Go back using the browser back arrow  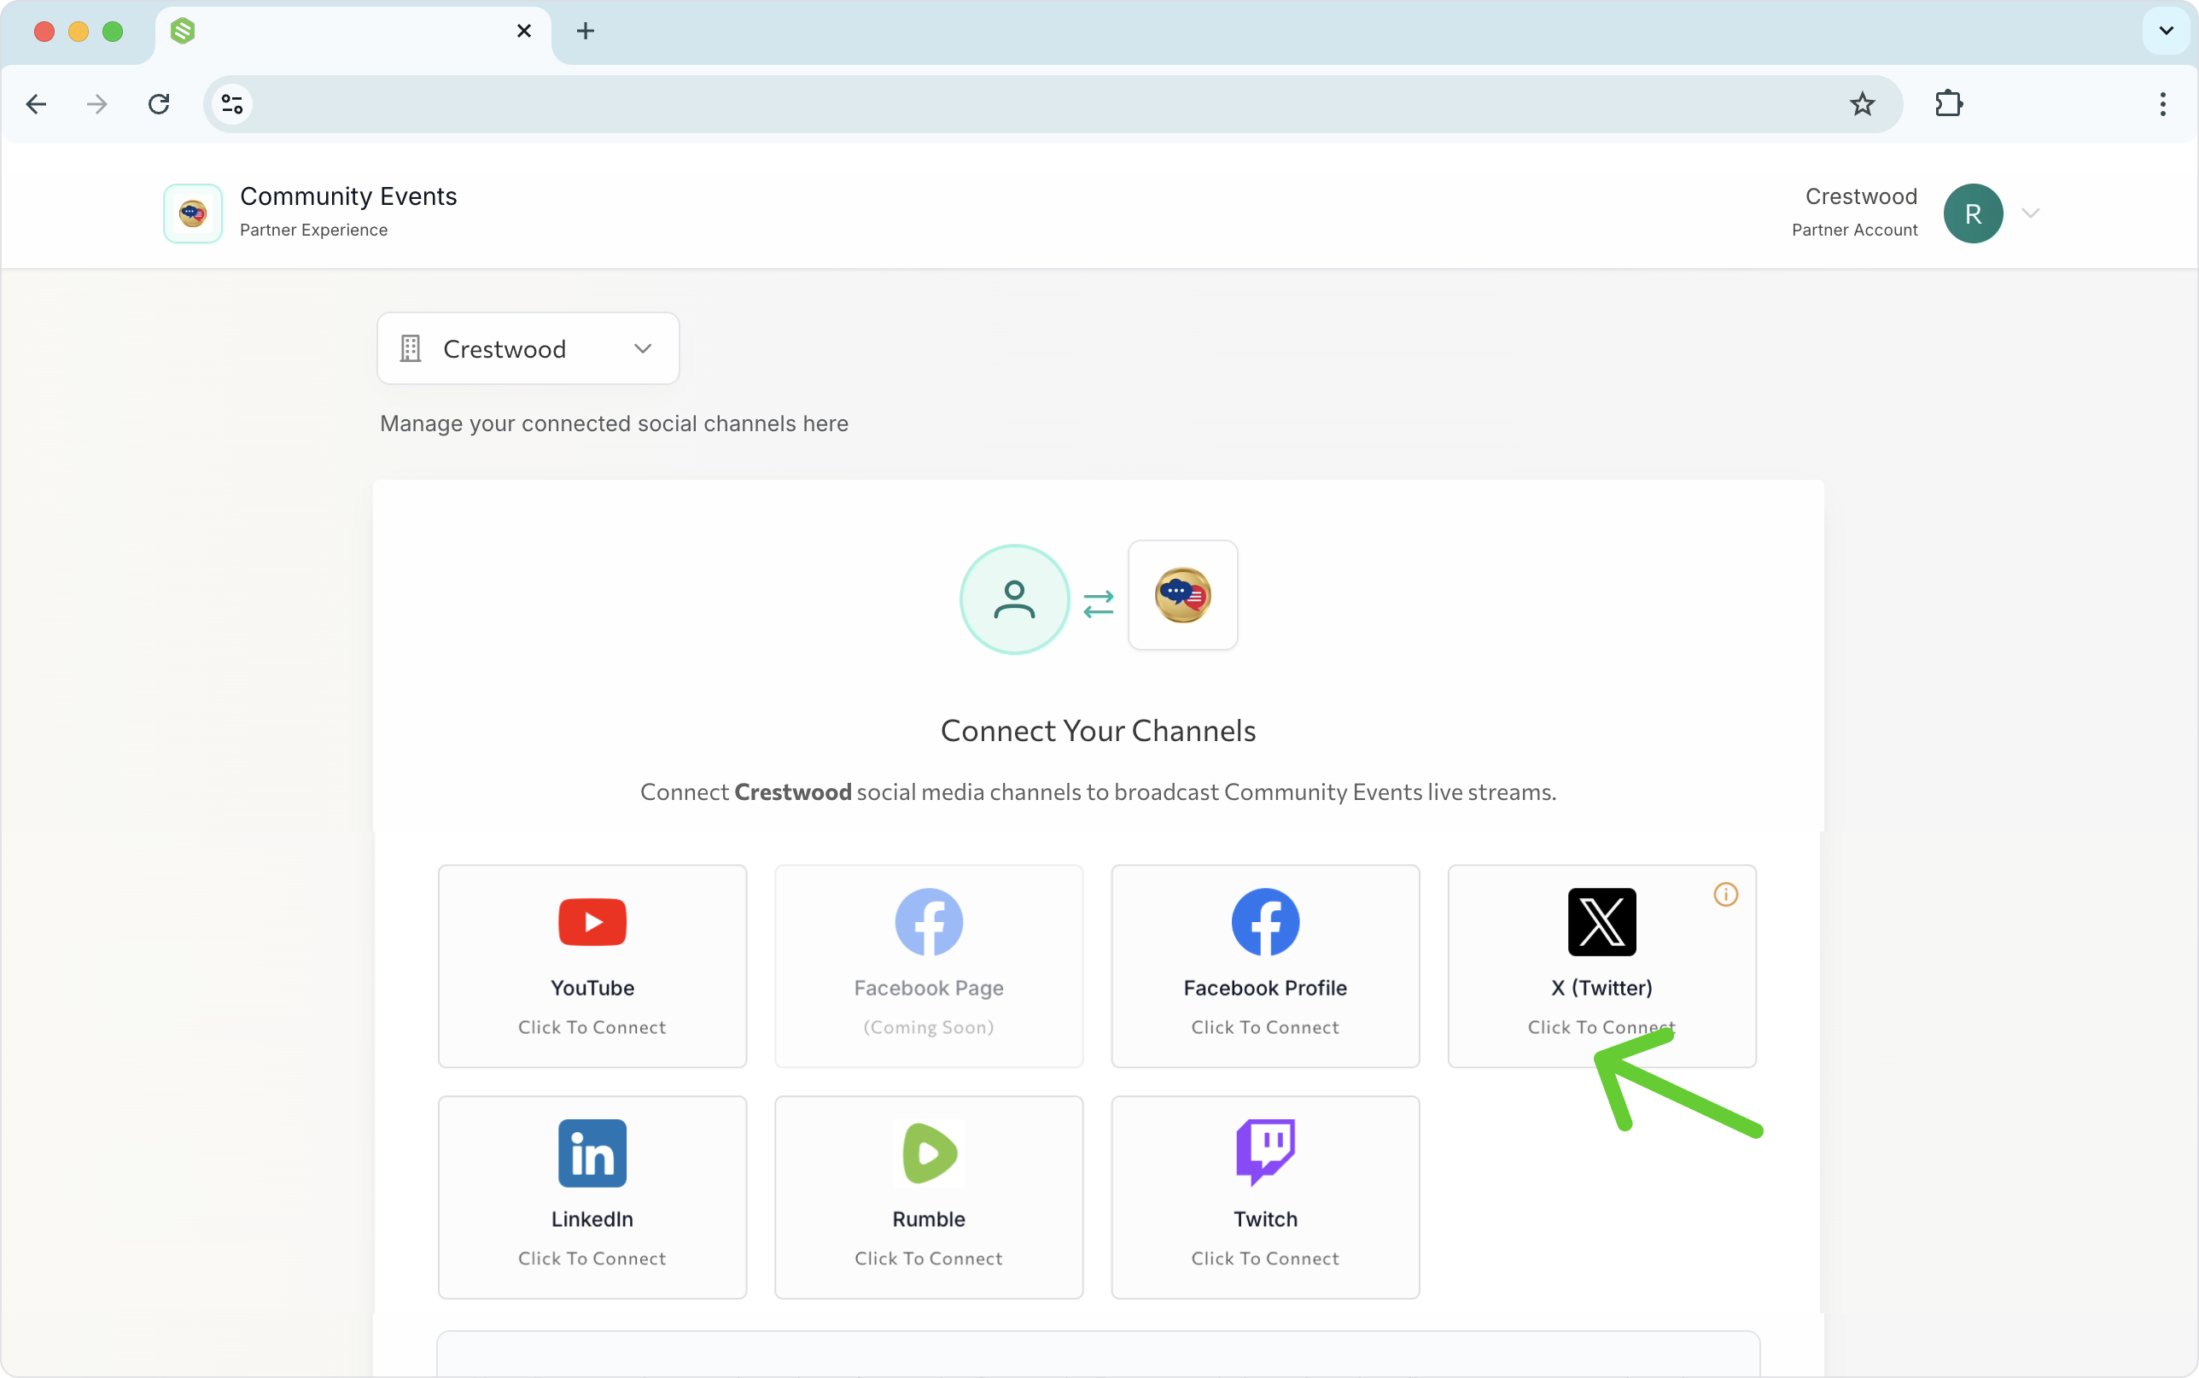37,104
